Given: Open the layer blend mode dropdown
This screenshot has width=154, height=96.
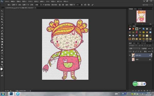Looking at the screenshot, I should (x=134, y=48).
